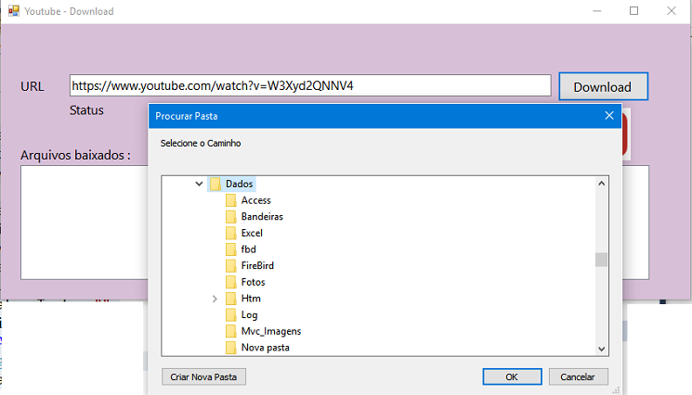This screenshot has height=395, width=692.
Task: Close the Procurar Pasta dialog
Action: (x=609, y=116)
